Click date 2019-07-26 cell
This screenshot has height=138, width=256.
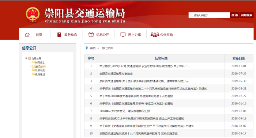(239, 74)
